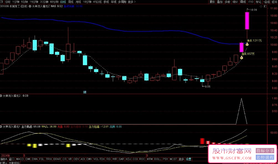278x164 pixels.
Task: Click the 叠加 overlay button
Action: [x=220, y=2]
